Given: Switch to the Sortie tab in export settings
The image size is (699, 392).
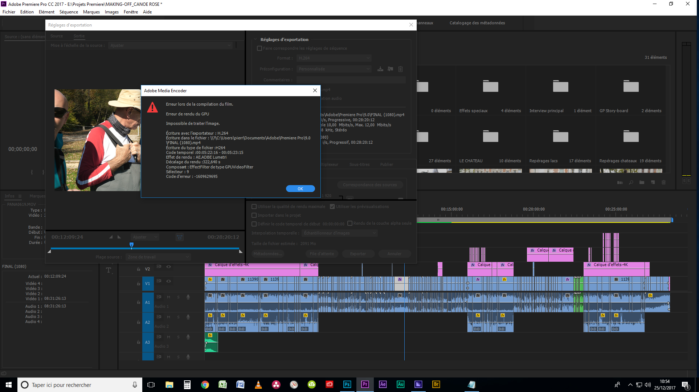Looking at the screenshot, I should point(79,36).
